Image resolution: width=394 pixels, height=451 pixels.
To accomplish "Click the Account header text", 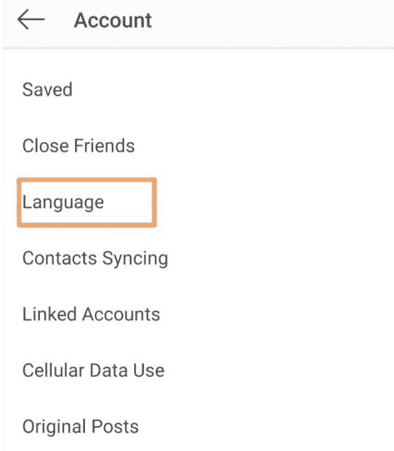I will tap(112, 21).
